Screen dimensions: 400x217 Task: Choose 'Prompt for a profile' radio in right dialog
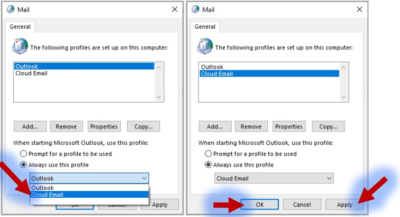pyautogui.click(x=208, y=154)
